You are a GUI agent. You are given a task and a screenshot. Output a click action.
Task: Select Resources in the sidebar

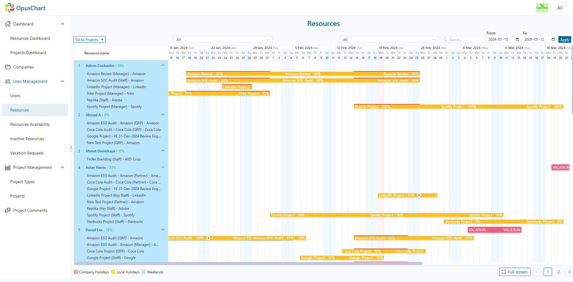tap(35, 110)
